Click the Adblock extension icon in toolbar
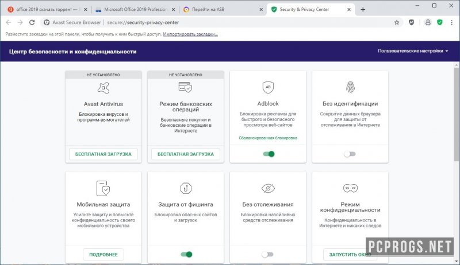The width and height of the screenshot is (460, 265). [x=411, y=22]
